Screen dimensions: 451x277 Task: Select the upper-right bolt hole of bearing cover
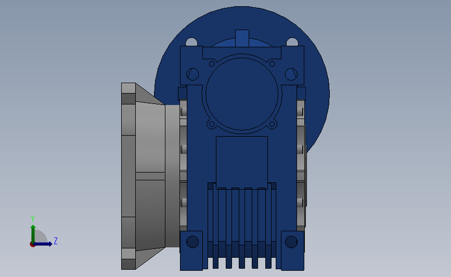click(272, 64)
